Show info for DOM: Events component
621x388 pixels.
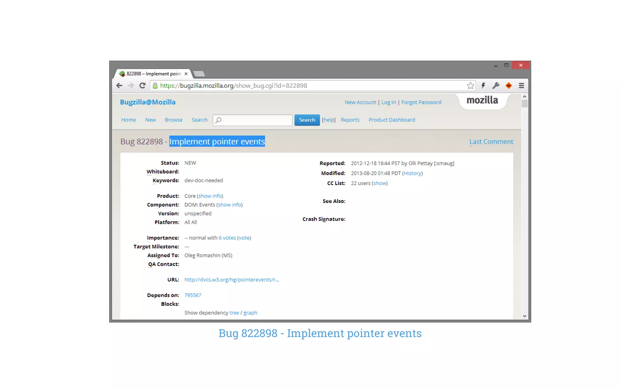point(230,205)
